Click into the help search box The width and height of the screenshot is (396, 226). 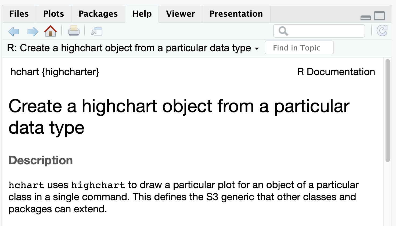[325, 31]
